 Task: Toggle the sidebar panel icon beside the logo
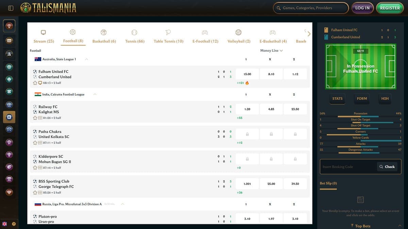[11, 8]
